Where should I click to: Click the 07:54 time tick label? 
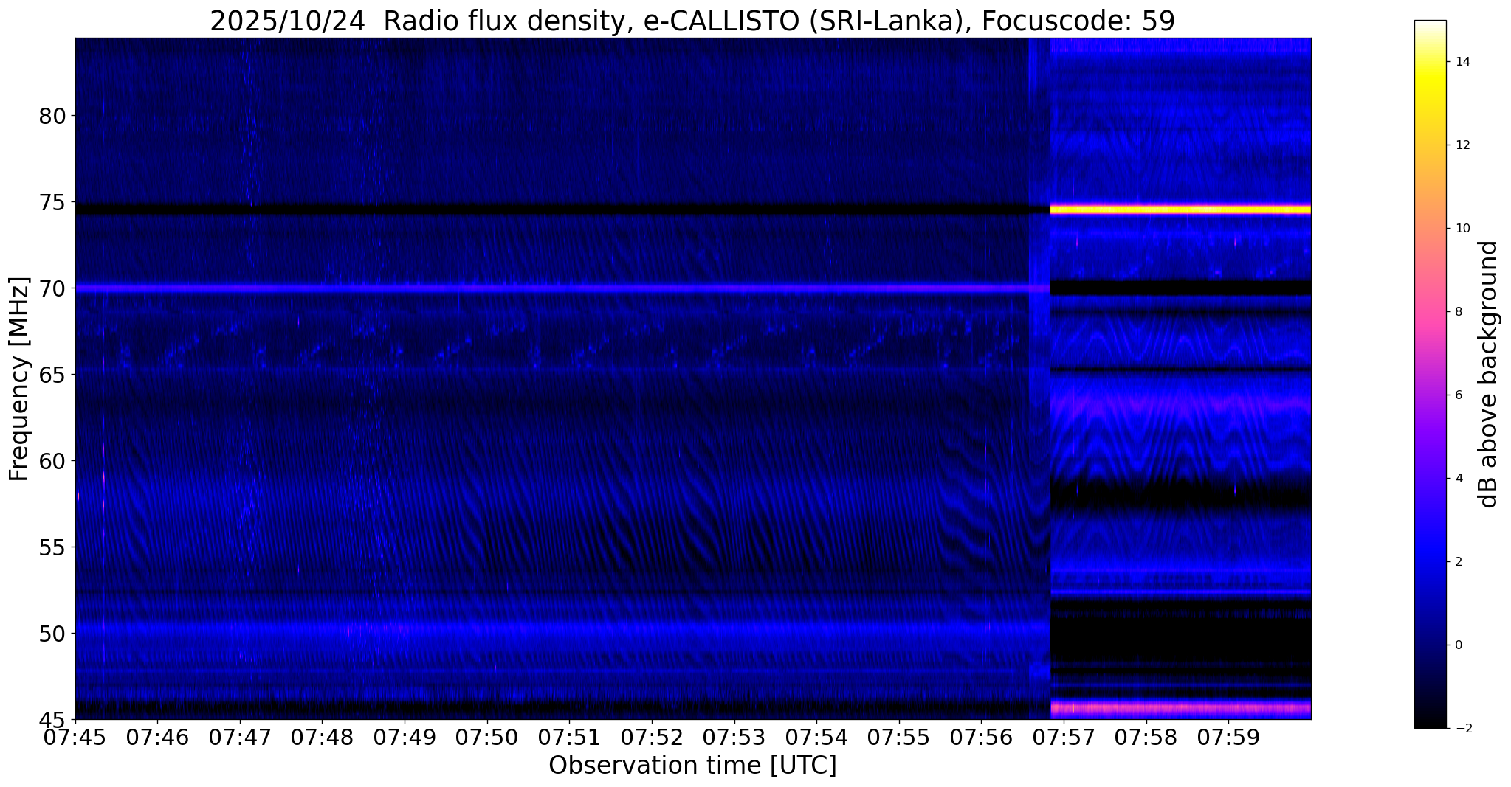tap(816, 738)
